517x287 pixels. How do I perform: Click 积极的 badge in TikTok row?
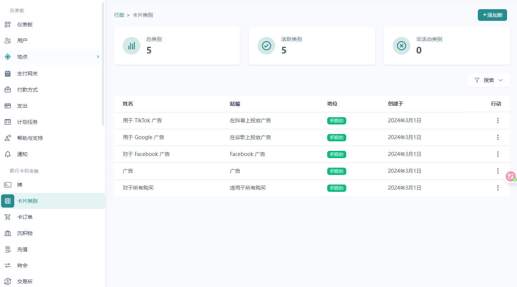pos(336,121)
